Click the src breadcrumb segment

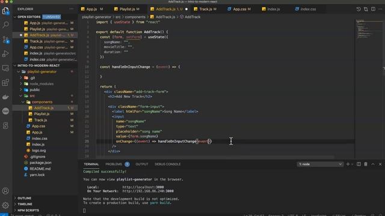[x=118, y=17]
